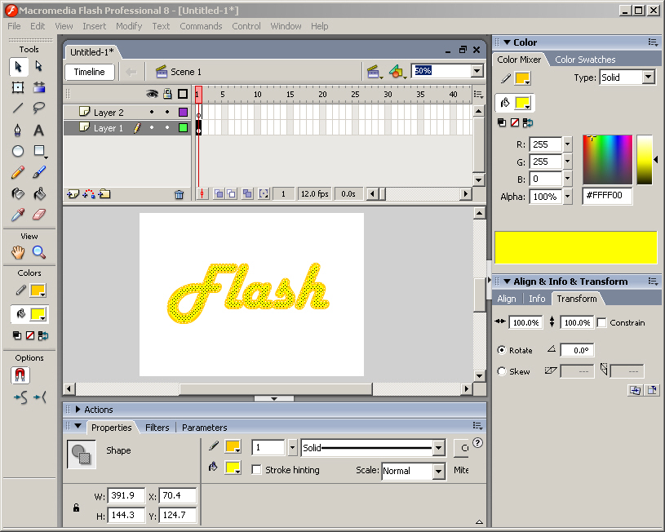Switch to the Color Swatches tab
Viewport: 665px width, 532px height.
584,59
